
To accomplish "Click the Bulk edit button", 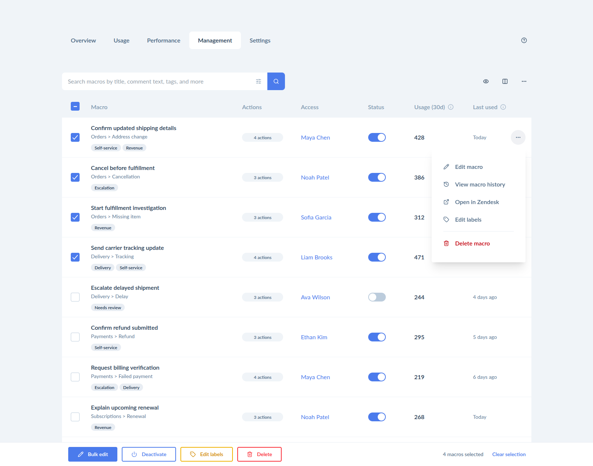I will [93, 454].
